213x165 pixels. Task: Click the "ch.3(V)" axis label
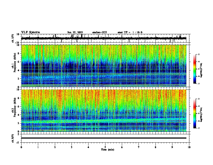click(13, 138)
